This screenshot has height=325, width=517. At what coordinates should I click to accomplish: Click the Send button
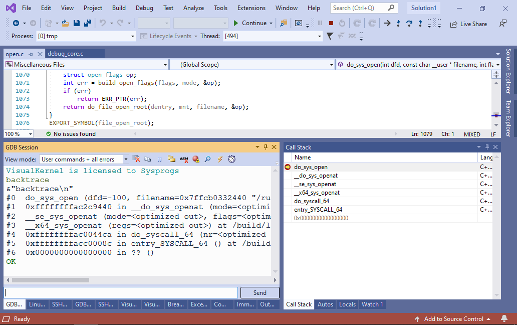tap(260, 293)
